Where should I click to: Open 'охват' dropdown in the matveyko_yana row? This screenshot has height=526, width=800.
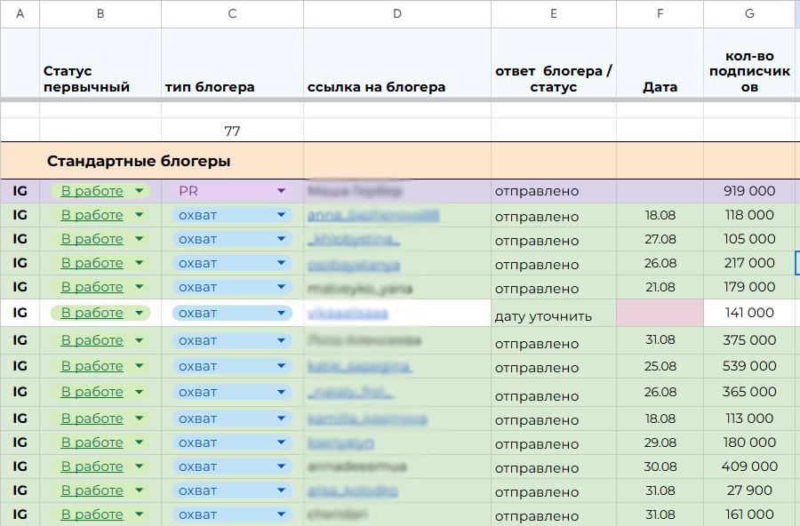coord(282,288)
